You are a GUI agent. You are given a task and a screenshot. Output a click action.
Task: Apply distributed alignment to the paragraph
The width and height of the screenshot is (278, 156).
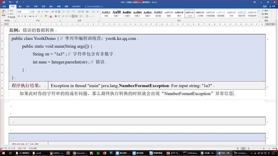point(76,16)
